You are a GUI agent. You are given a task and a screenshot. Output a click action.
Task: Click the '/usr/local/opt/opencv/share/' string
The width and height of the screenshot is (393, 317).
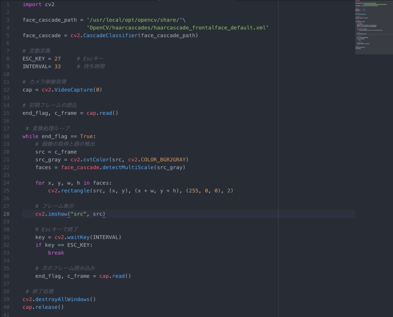pyautogui.click(x=135, y=20)
